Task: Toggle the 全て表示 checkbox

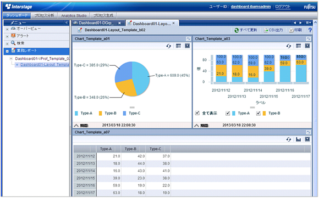Action: pyautogui.click(x=197, y=113)
